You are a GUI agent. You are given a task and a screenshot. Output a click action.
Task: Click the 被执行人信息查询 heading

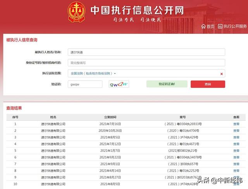tap(22, 40)
